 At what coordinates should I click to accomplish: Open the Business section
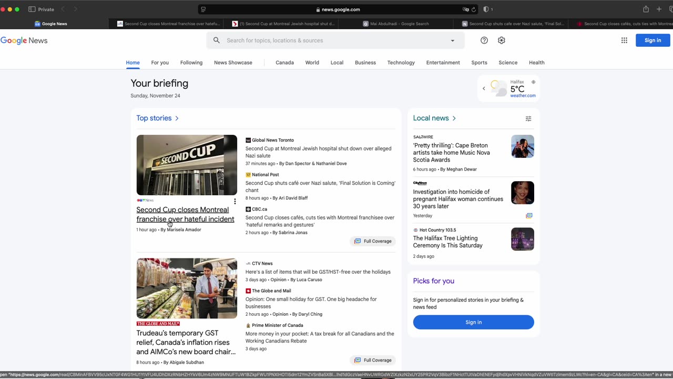[x=365, y=63]
